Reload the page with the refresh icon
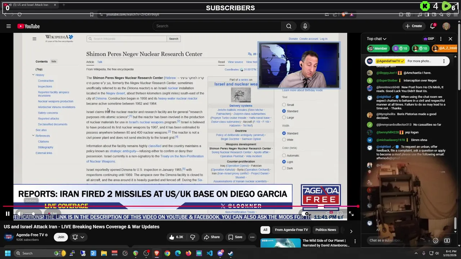This screenshot has height=259, width=461. (x=20, y=14)
